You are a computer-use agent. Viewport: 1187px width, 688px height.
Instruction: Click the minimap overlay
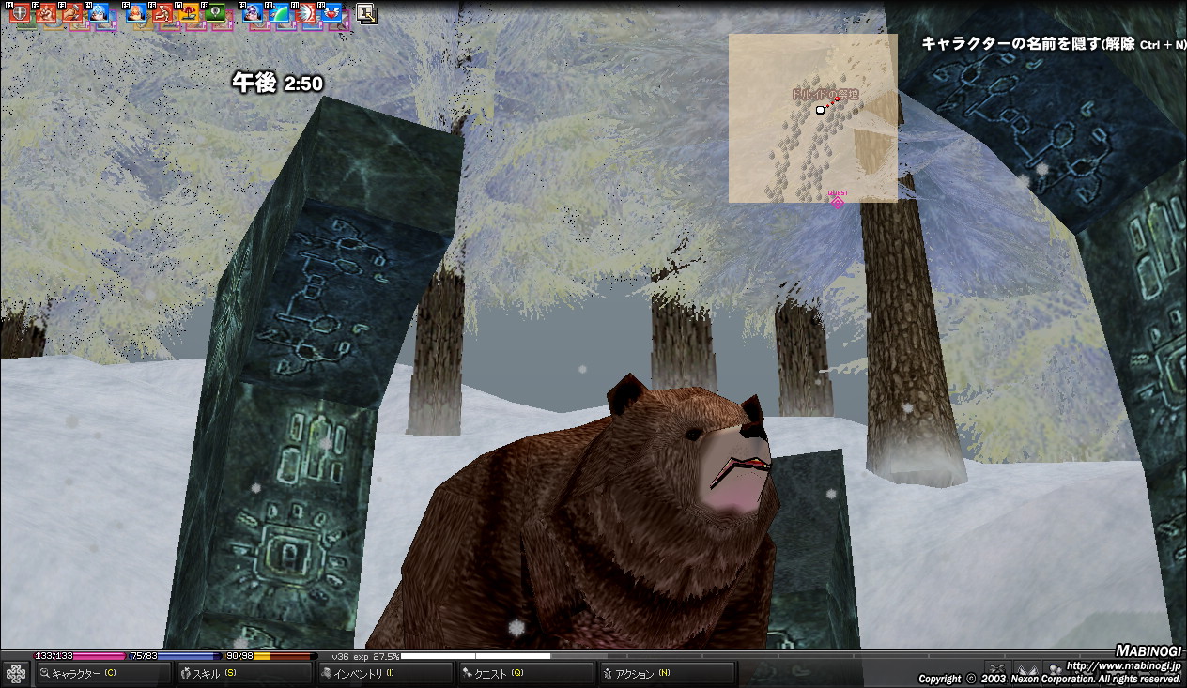click(813, 118)
